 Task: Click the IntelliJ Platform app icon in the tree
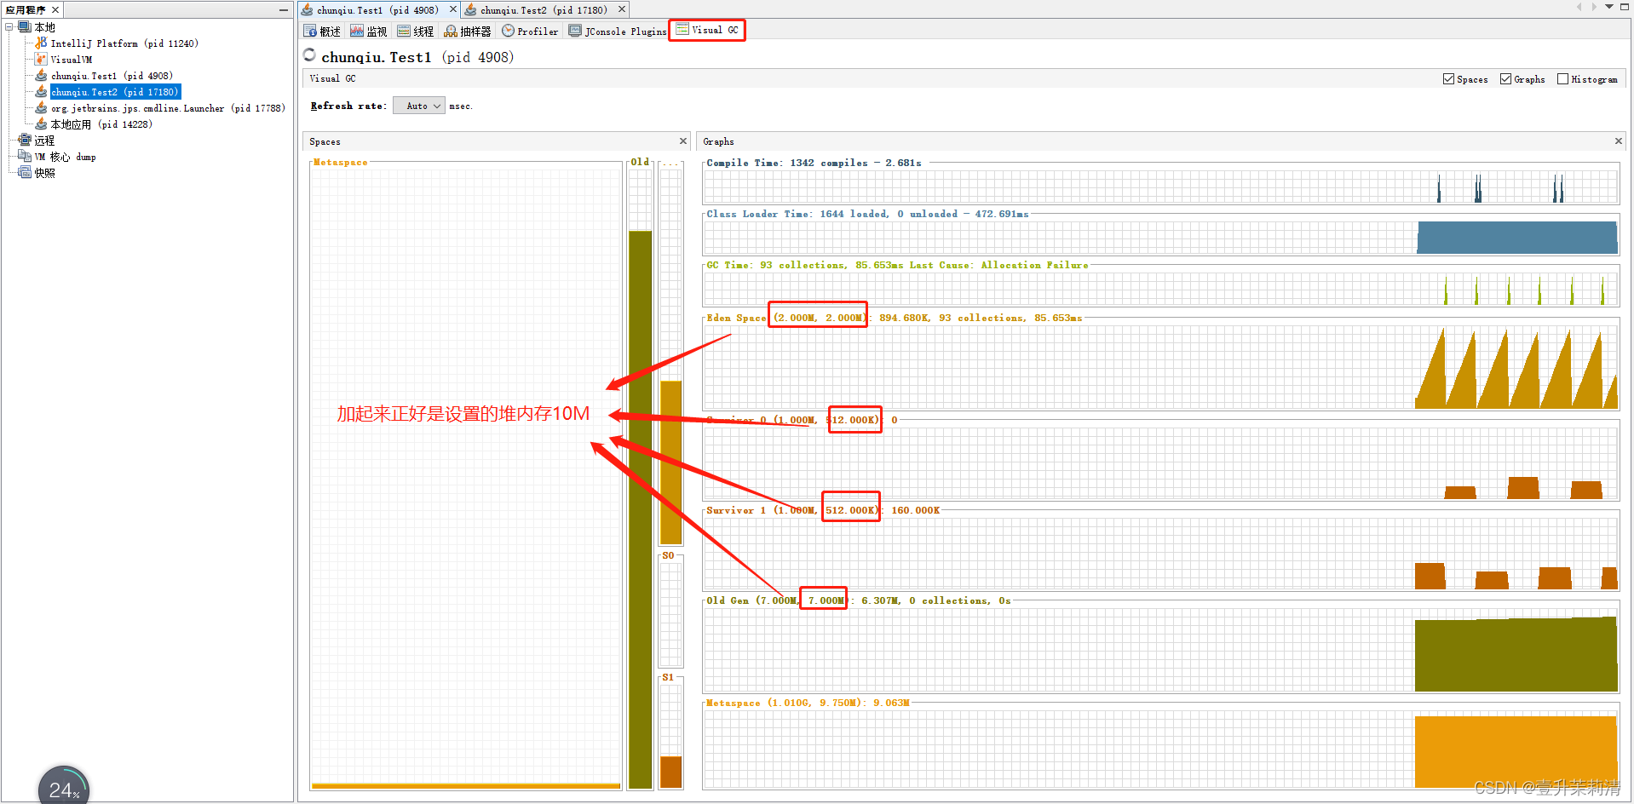tap(41, 43)
